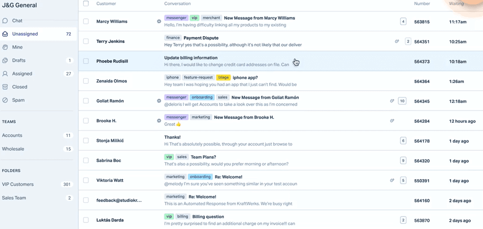Click message count 4 badge on Marcy Williams
This screenshot has height=229, width=483.
click(403, 21)
